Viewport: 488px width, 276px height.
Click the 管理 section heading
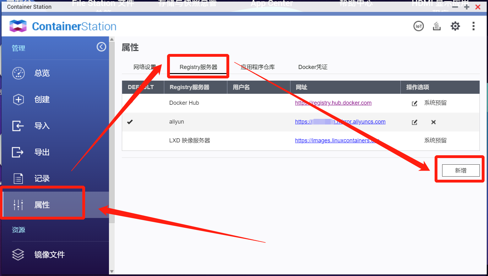point(19,48)
